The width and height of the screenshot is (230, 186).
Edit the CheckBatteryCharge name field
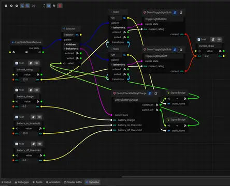tap(136, 100)
